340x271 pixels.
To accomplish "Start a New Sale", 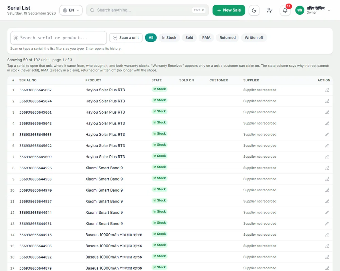I will click(x=229, y=10).
